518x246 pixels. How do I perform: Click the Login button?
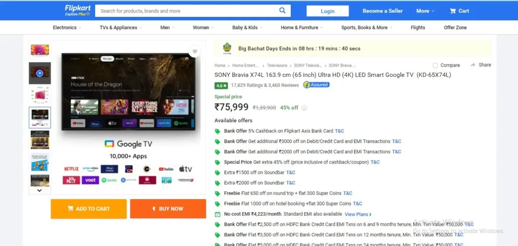(x=327, y=11)
